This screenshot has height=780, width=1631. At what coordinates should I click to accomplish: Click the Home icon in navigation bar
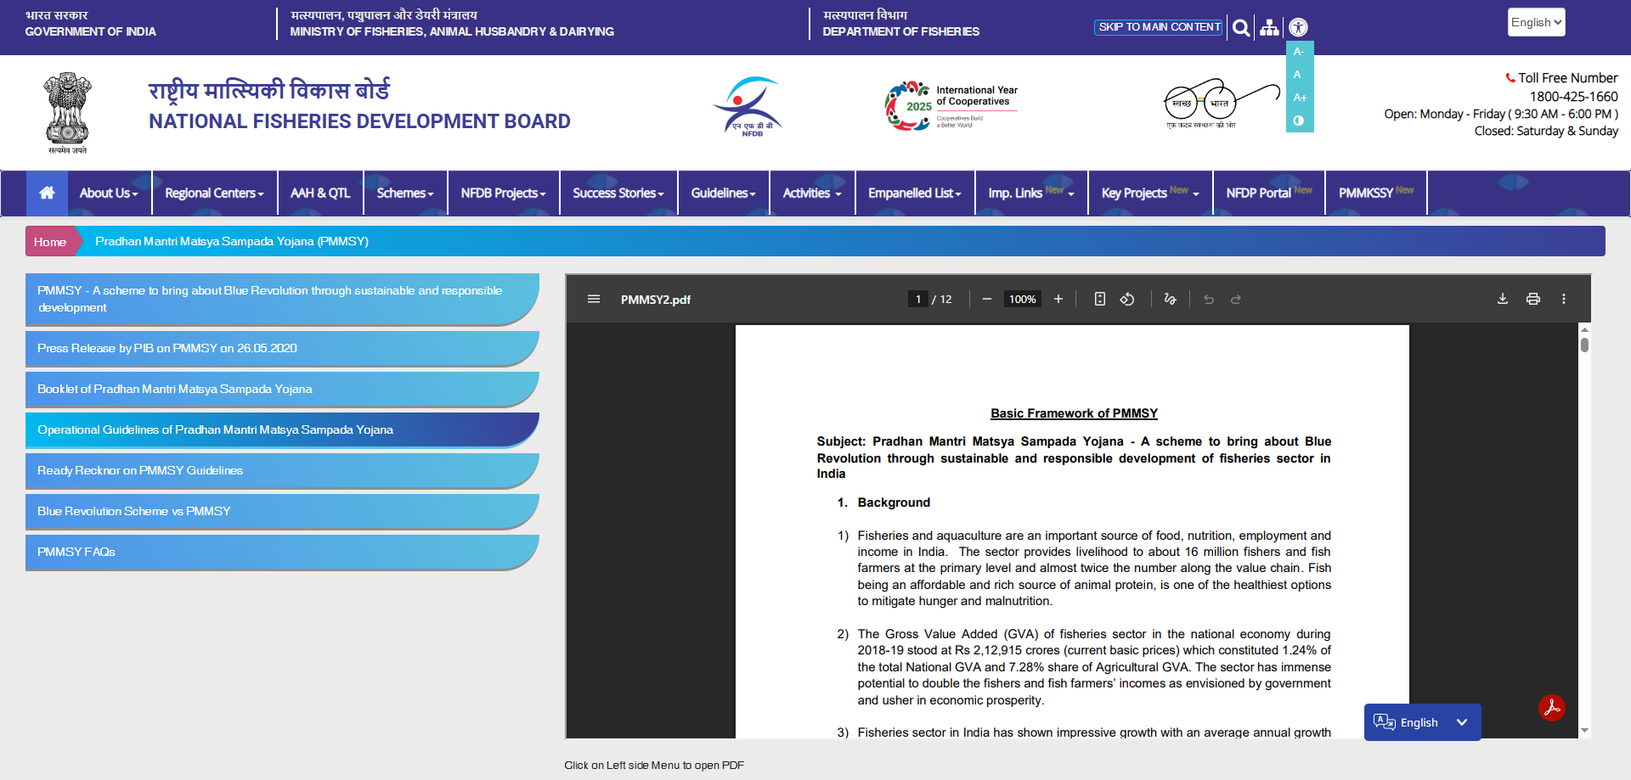pos(47,193)
